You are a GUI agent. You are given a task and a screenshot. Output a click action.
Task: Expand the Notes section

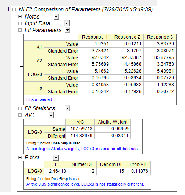(x=20, y=16)
